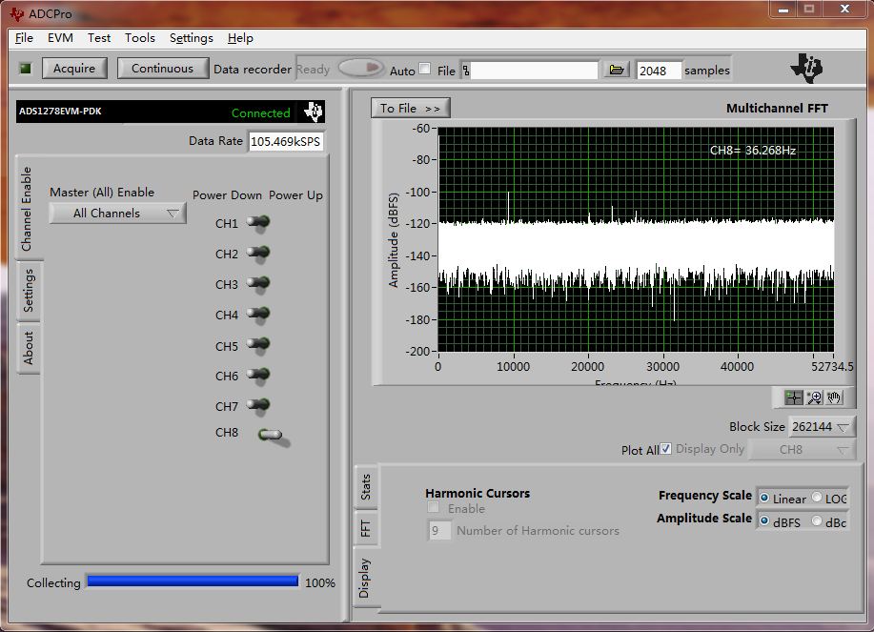Click the Data Rate 105.469kSPS field

coord(285,142)
